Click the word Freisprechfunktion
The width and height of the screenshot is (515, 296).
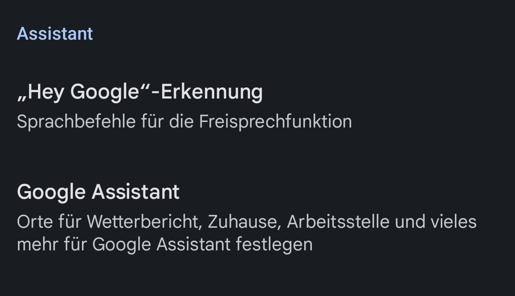pyautogui.click(x=275, y=122)
